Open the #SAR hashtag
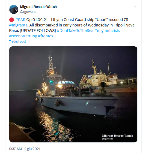Image resolution: width=143 pixels, height=153 pixels. [x=20, y=20]
